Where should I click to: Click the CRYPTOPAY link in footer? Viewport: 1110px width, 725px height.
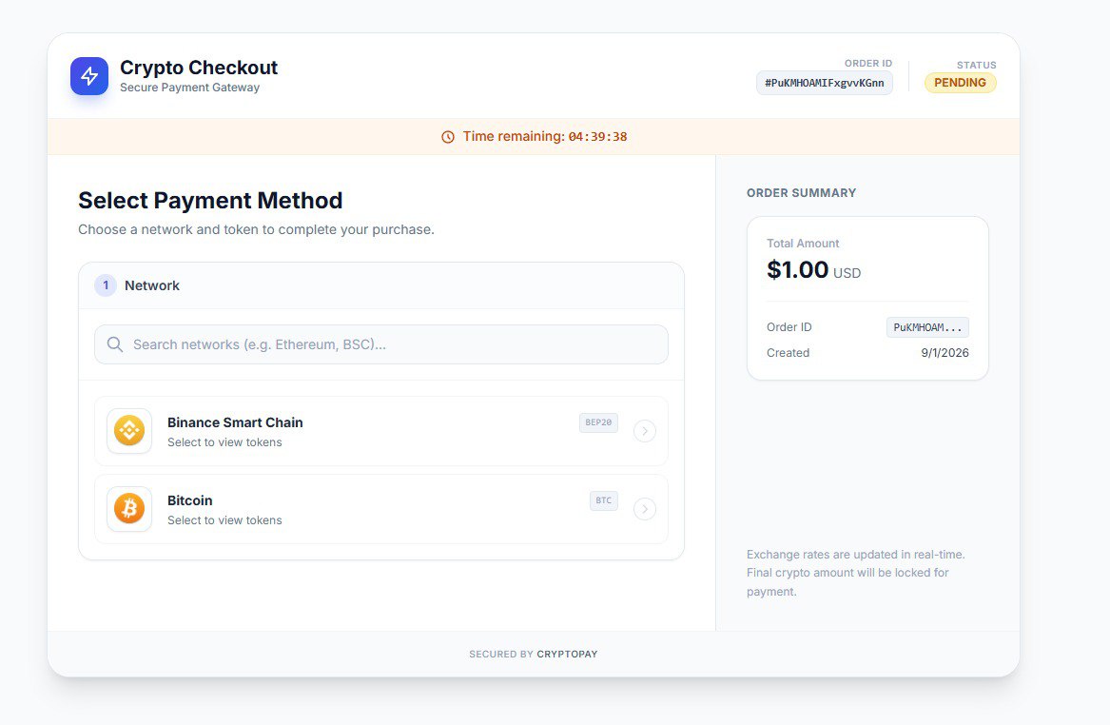coord(567,655)
